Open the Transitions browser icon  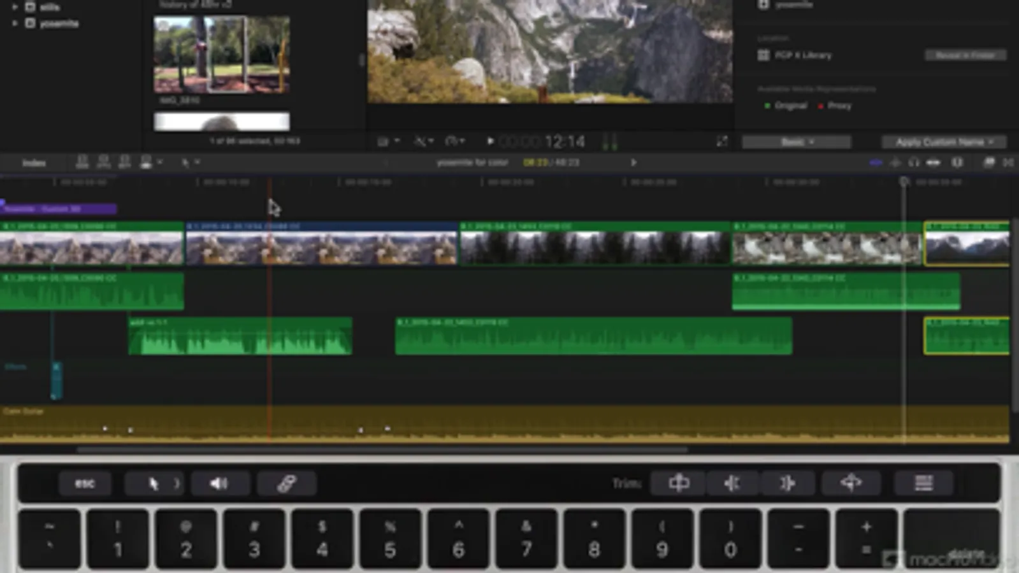pyautogui.click(x=1008, y=162)
